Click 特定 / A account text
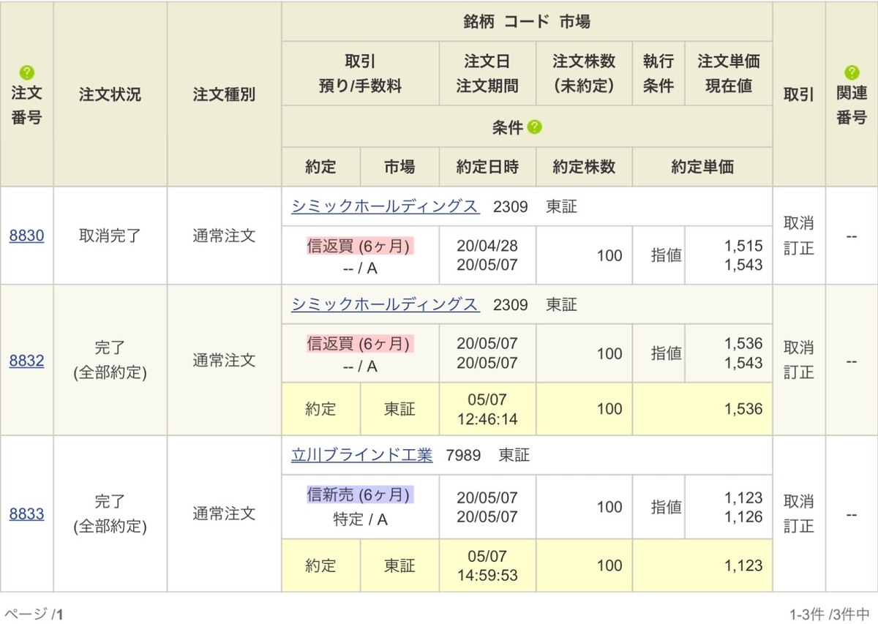 pyautogui.click(x=360, y=520)
